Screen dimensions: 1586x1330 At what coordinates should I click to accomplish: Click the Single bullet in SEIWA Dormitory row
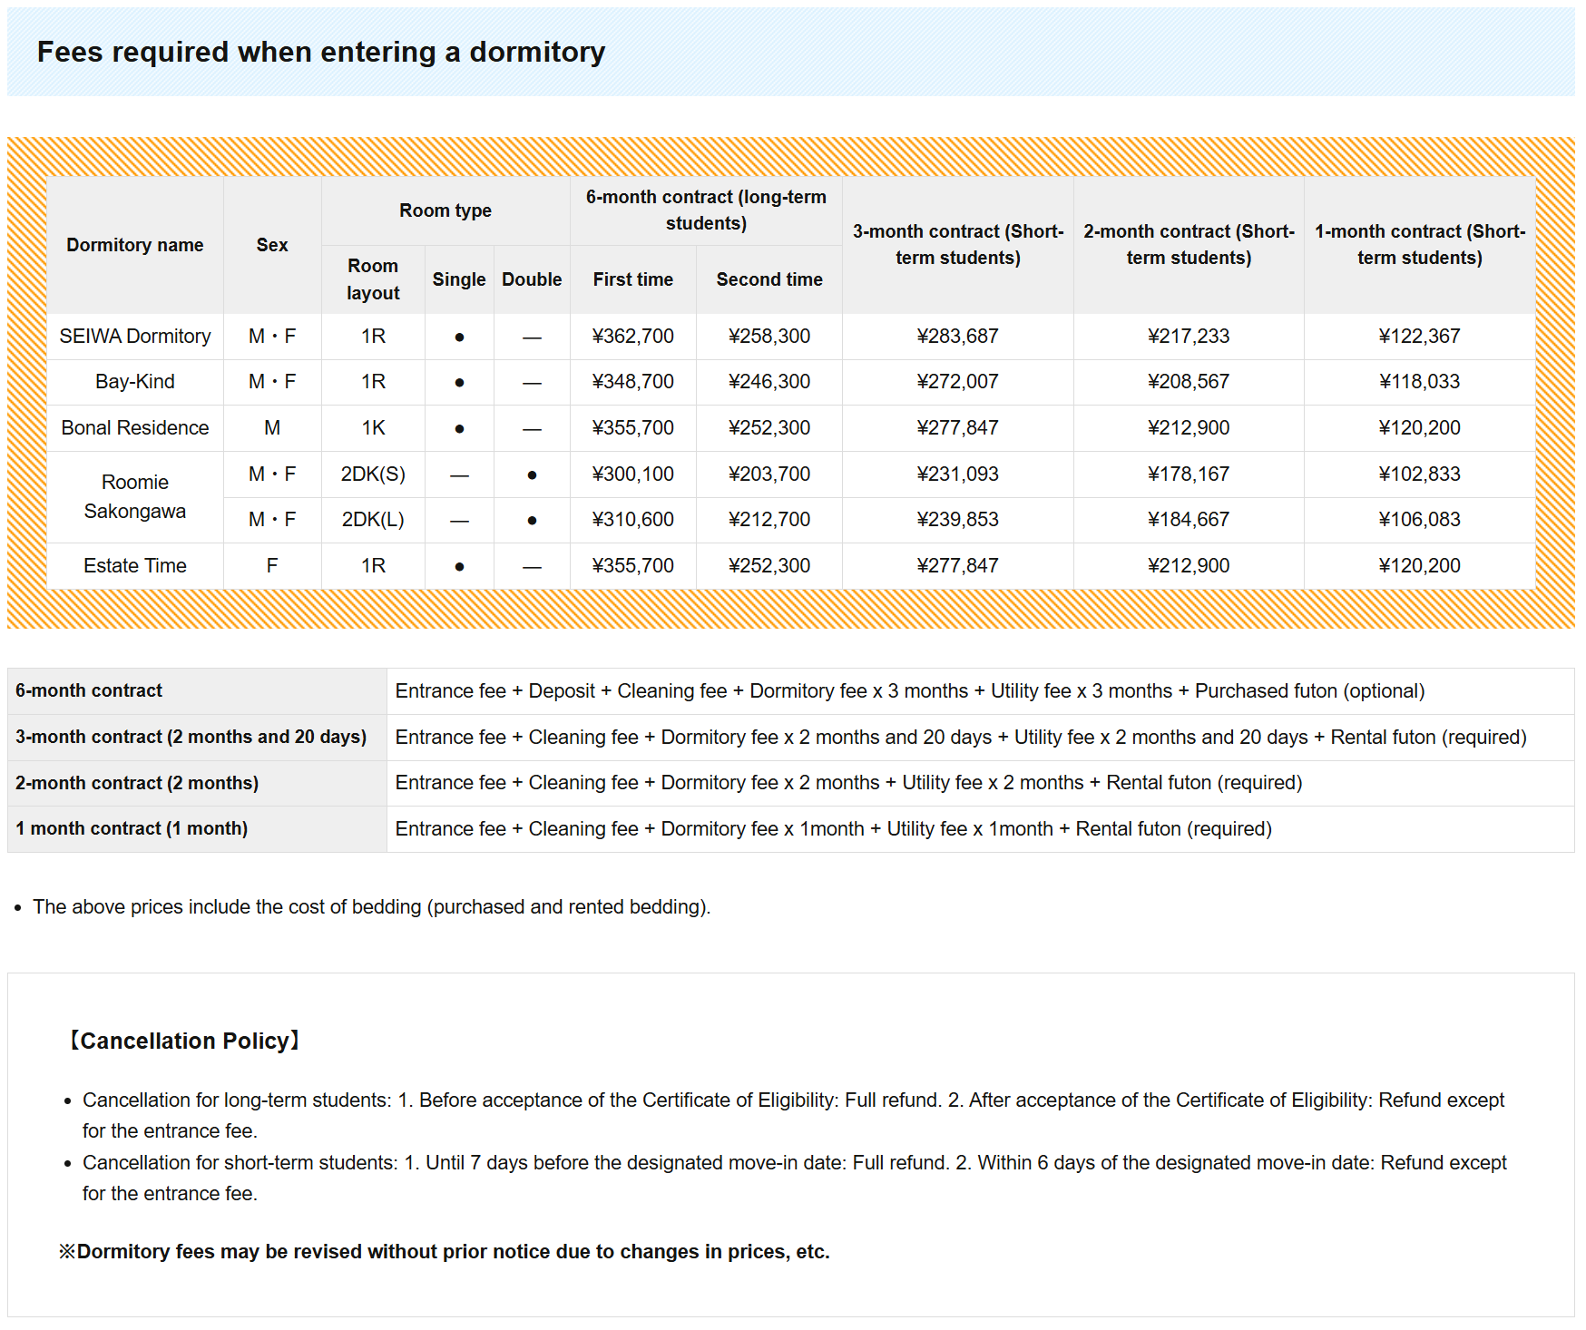click(459, 337)
